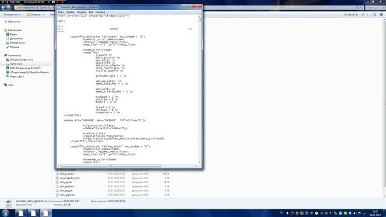Select Библиотеки in the navigation pane
The image size is (386, 217).
click(x=14, y=30)
